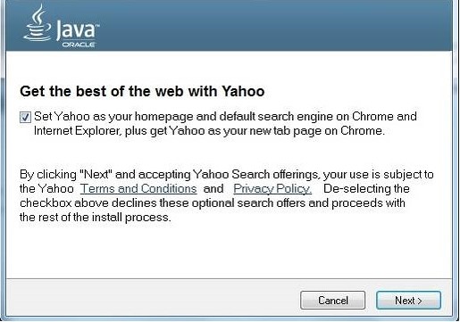
Task: Click the 'De-selecting the' text after Privacy Policy
Action: pyautogui.click(x=366, y=188)
